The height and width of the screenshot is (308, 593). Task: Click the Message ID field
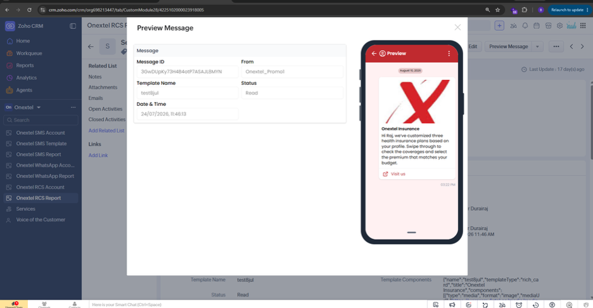[188, 72]
